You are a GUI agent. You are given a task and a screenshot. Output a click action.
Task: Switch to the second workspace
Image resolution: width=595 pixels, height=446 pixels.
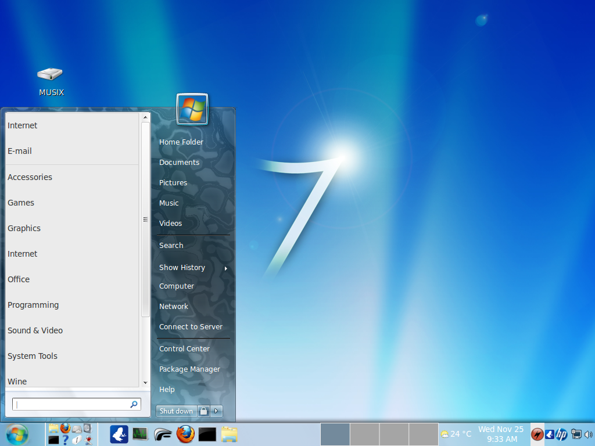click(365, 434)
